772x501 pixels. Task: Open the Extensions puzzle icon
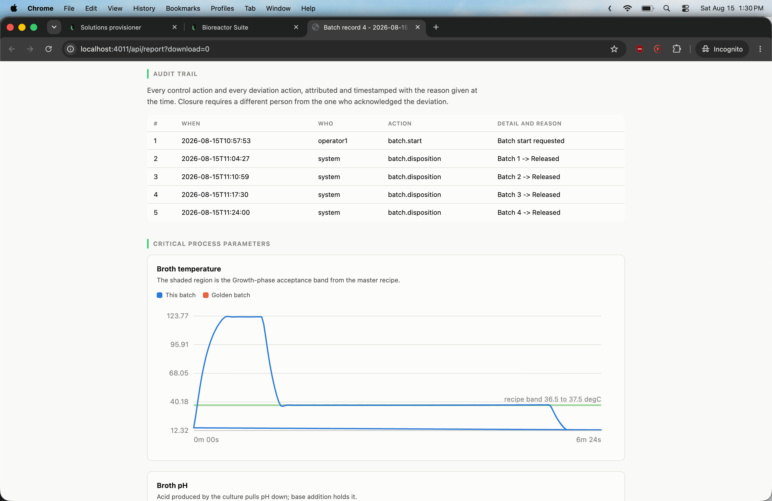(x=677, y=49)
